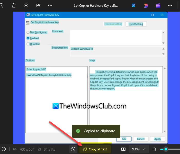
Task: Open Clipchamp video editor icon
Action: (x=158, y=5)
